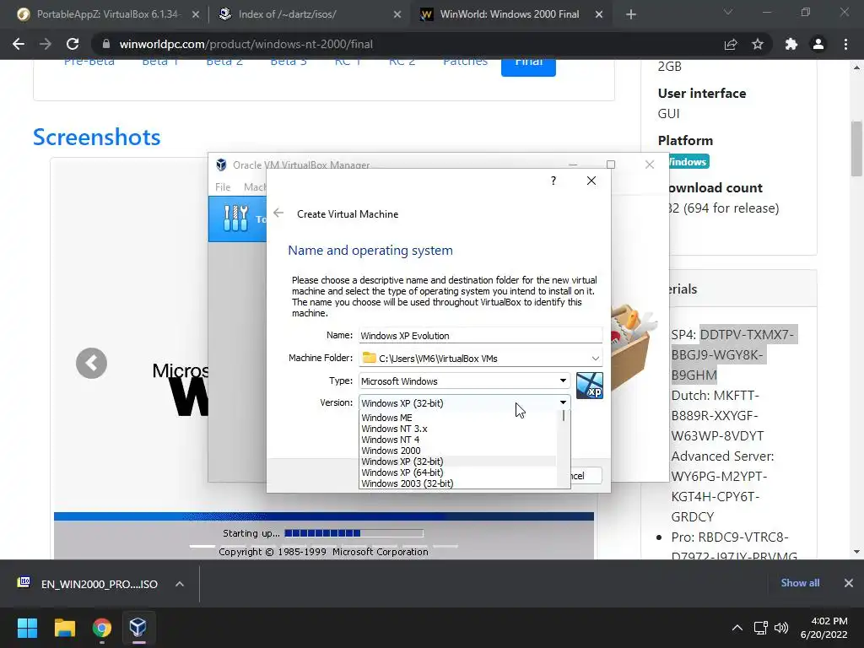Open the Chrome profile icon
Viewport: 864px width, 648px height.
tap(818, 44)
